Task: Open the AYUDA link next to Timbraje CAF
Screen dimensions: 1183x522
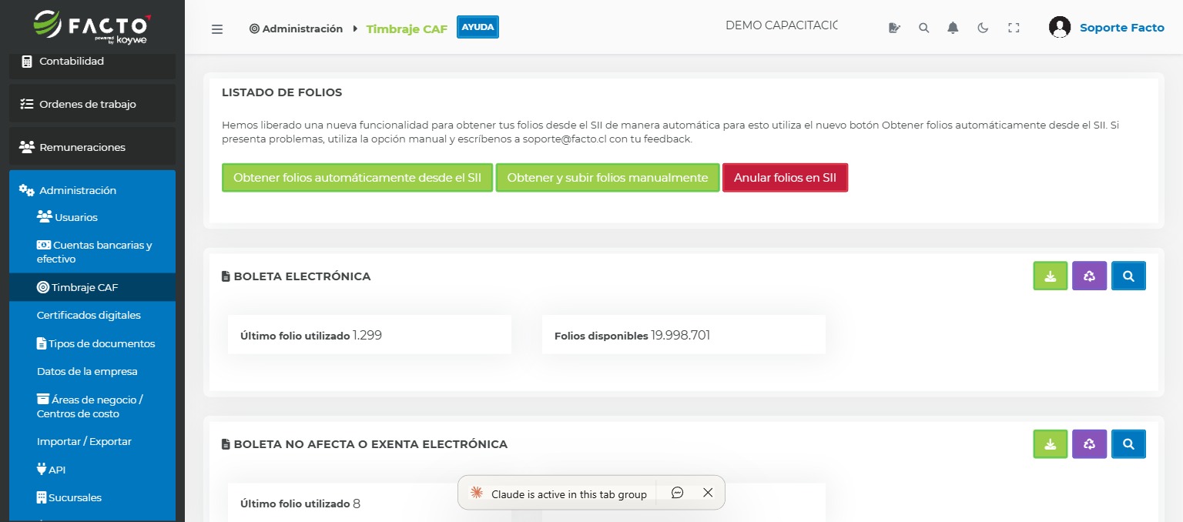Action: 478,26
